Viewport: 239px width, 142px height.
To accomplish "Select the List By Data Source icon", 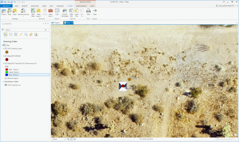I will click(10, 34).
